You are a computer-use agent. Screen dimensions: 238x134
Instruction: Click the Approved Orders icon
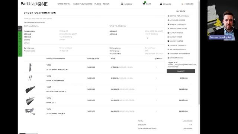(x=168, y=20)
